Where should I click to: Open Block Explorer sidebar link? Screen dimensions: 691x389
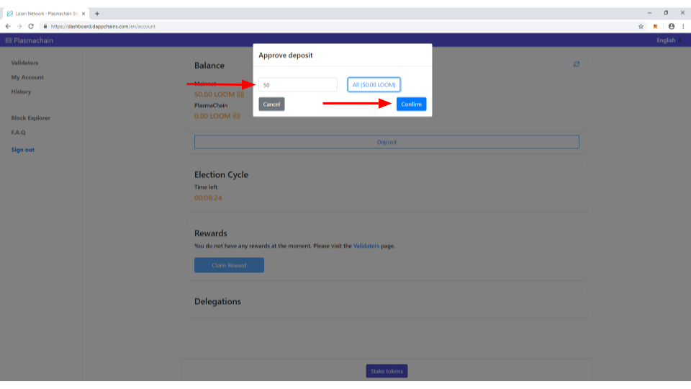pos(31,117)
